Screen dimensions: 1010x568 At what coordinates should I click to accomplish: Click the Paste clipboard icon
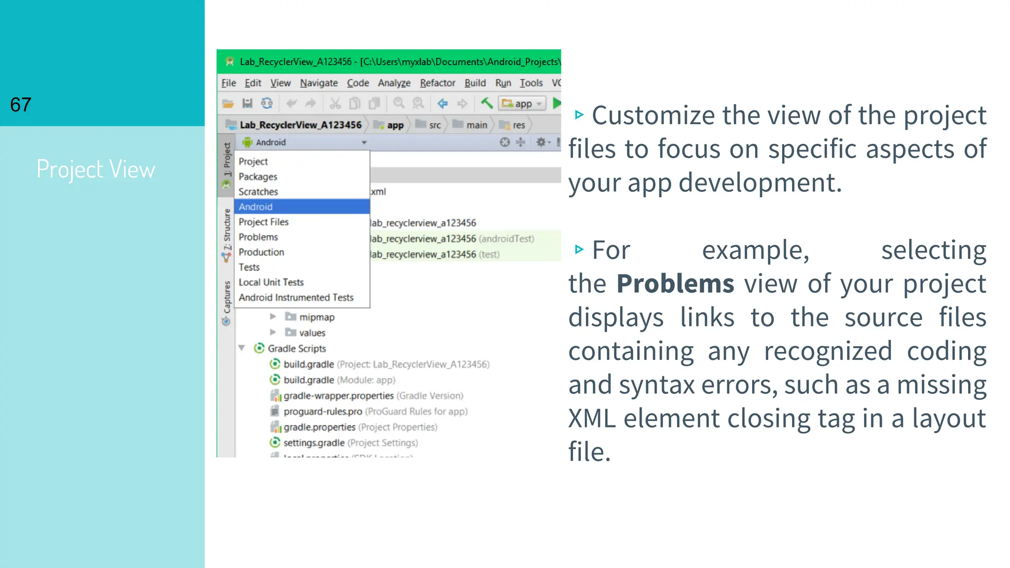pyautogui.click(x=374, y=104)
